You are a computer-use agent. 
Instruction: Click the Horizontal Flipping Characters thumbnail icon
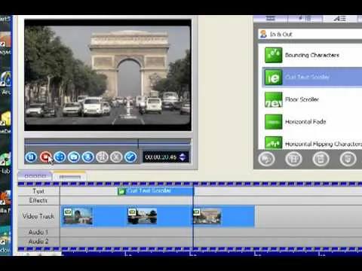coord(273,143)
